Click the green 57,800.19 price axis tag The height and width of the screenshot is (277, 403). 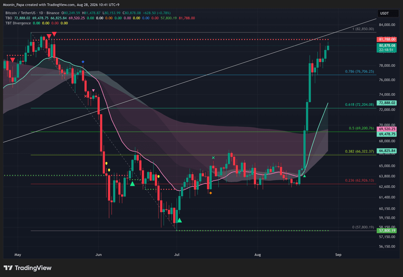387,231
